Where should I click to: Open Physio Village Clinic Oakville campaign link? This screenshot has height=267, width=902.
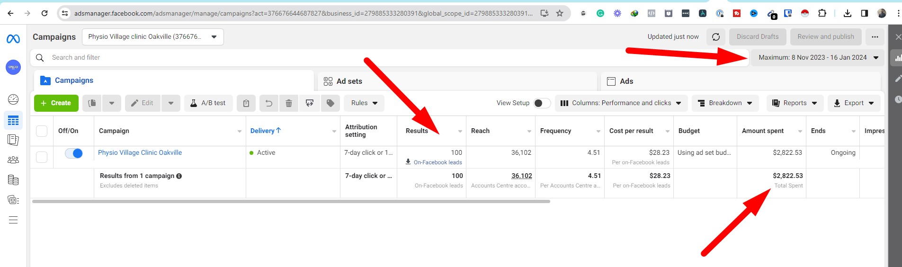[x=140, y=153]
